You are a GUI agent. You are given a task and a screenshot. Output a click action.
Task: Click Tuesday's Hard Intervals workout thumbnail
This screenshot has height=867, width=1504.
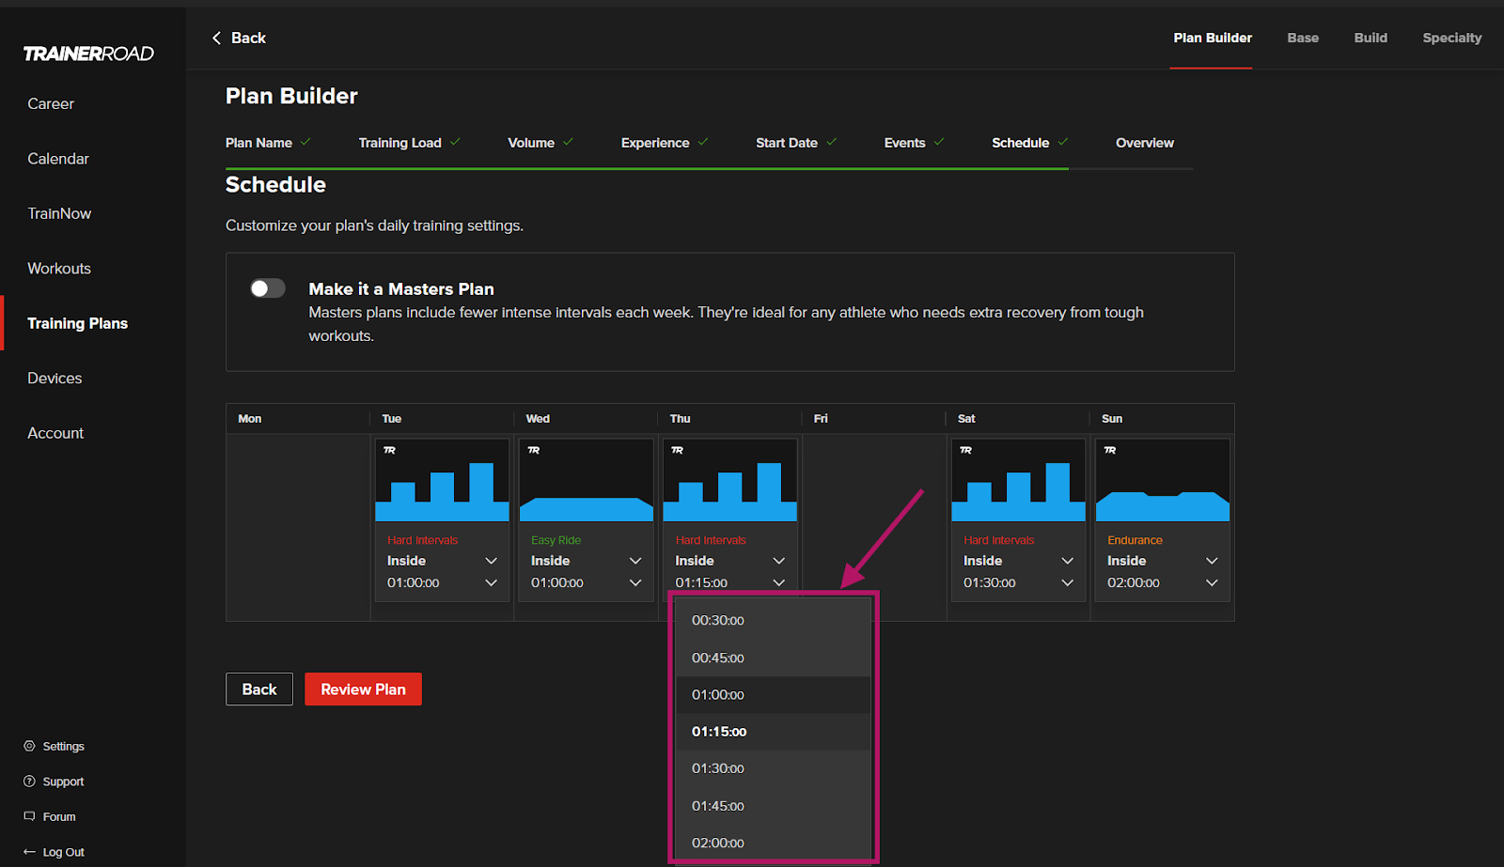coord(442,480)
